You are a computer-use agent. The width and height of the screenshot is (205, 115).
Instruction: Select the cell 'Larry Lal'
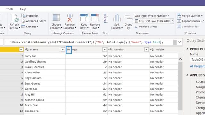pyautogui.click(x=45, y=56)
